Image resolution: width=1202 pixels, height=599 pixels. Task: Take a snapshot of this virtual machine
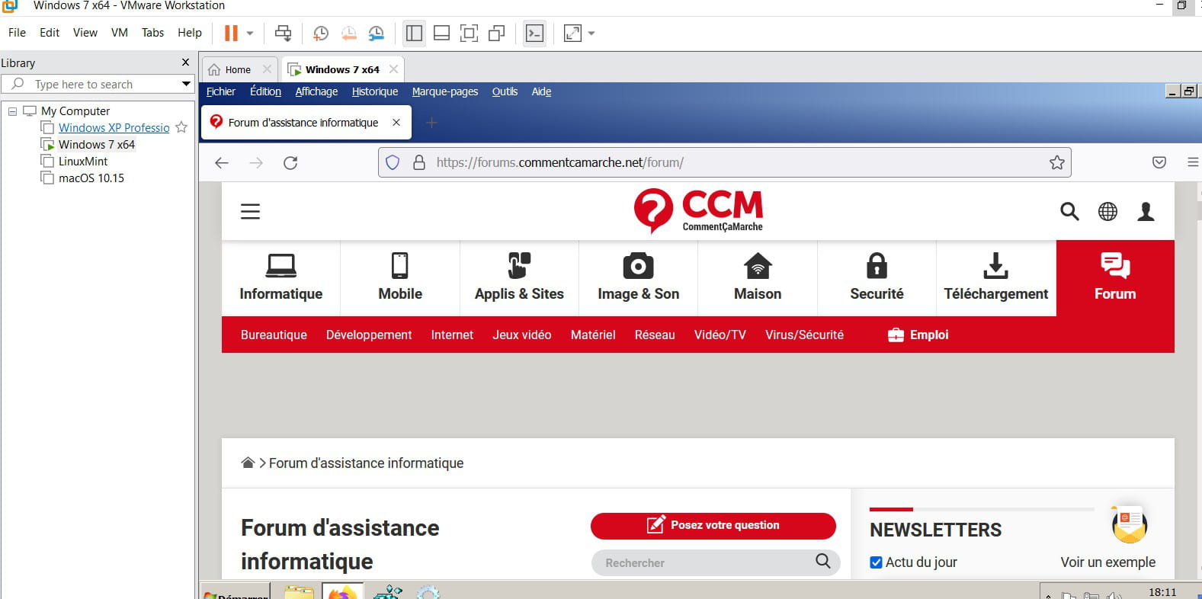[321, 33]
